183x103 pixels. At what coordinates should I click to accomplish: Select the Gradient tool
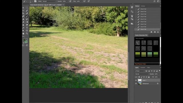click(27, 22)
